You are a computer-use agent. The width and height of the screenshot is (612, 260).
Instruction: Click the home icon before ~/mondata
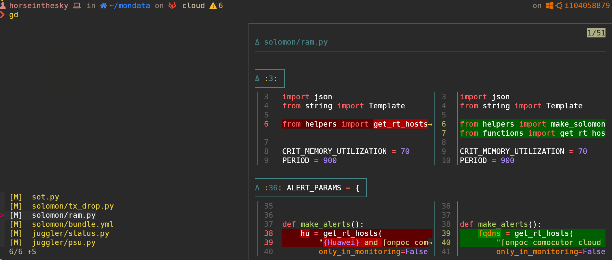pyautogui.click(x=103, y=6)
